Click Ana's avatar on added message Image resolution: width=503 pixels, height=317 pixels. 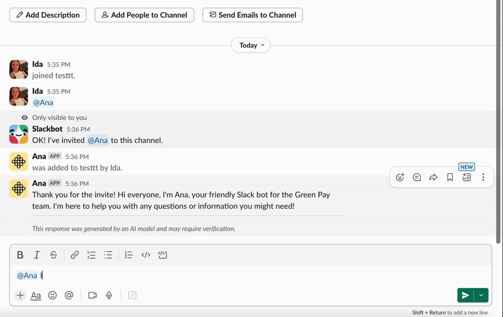point(19,161)
